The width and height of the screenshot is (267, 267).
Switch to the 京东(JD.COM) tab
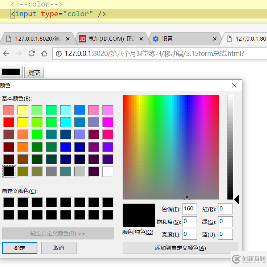point(111,39)
